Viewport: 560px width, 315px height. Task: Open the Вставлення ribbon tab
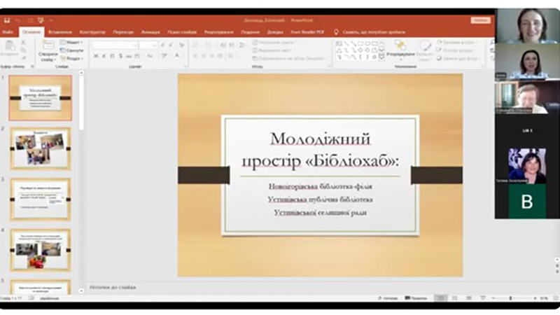click(61, 32)
